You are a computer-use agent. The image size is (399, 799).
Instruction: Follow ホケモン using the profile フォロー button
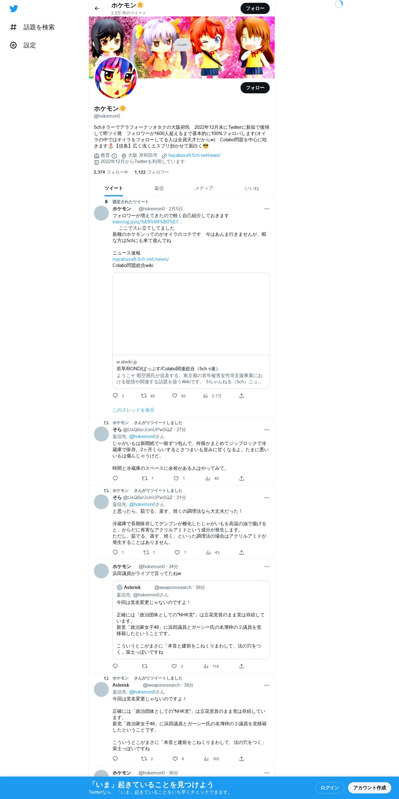[x=255, y=88]
